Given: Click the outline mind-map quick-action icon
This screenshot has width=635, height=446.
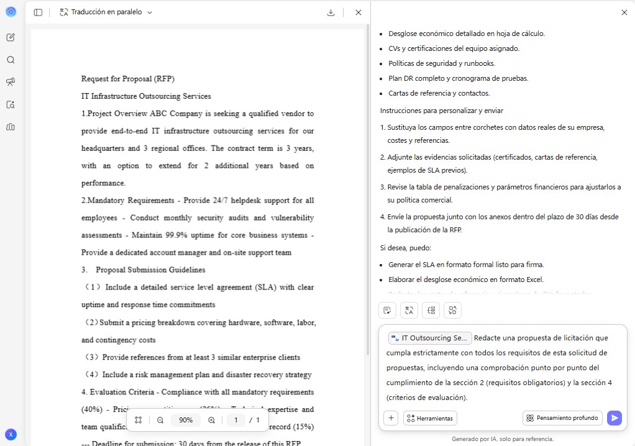Looking at the screenshot, I should tap(431, 311).
